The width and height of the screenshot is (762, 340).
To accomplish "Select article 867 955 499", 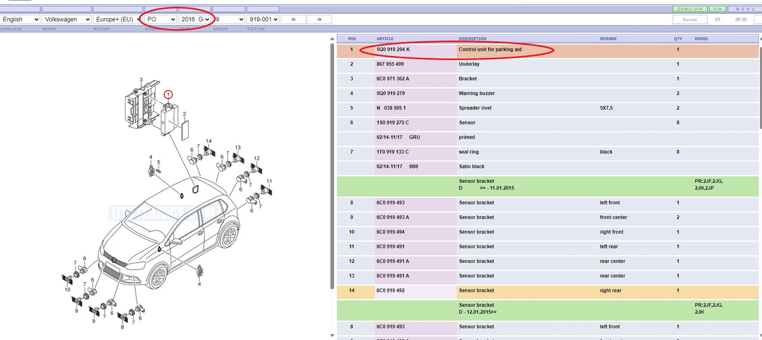I will pyautogui.click(x=390, y=64).
